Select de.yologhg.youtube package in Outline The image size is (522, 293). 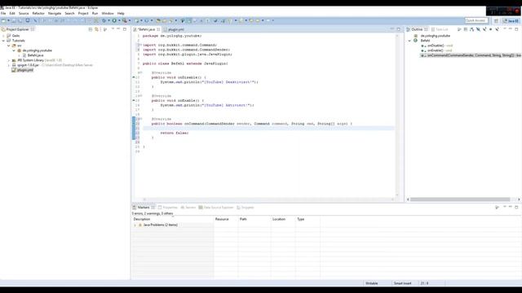(435, 36)
